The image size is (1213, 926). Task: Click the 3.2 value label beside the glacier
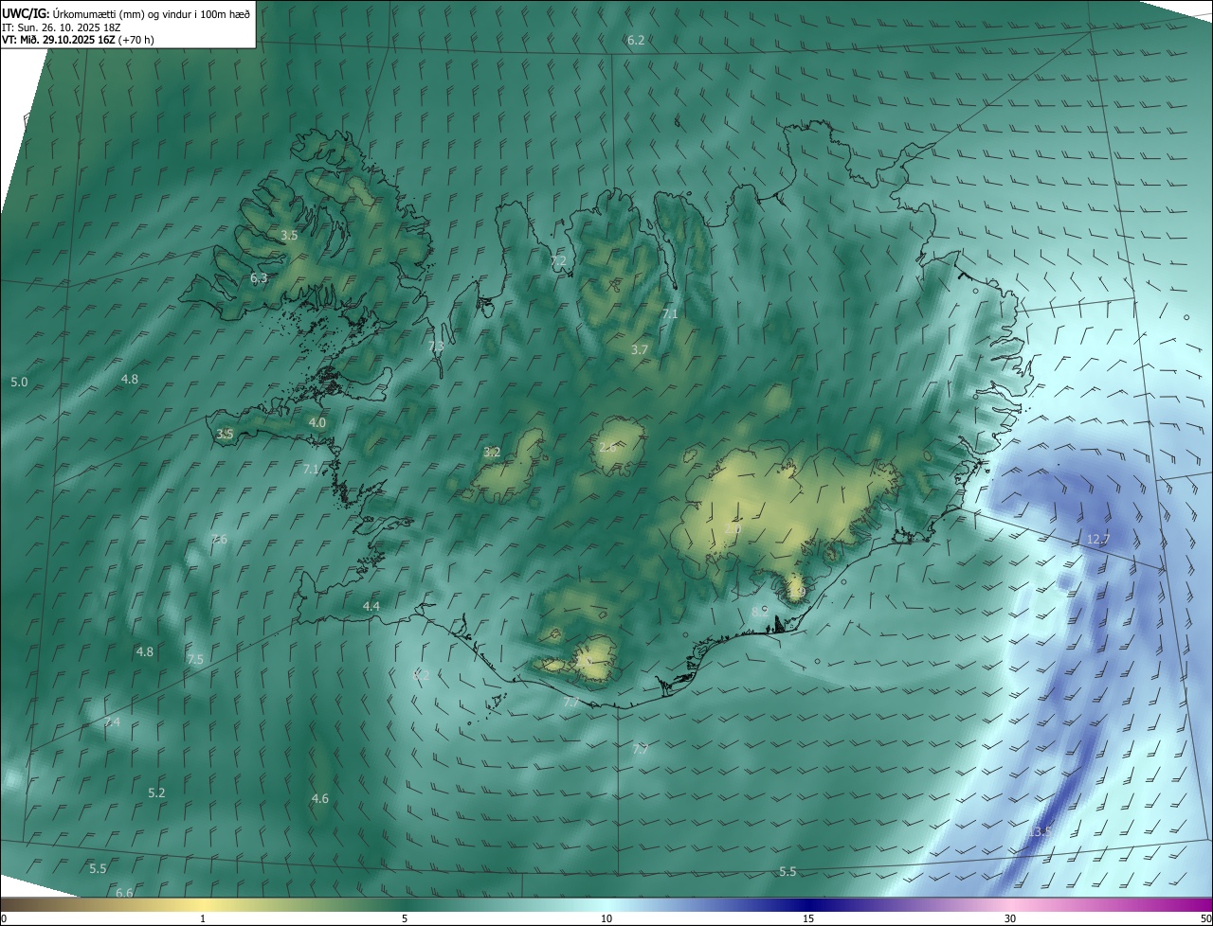pos(492,453)
